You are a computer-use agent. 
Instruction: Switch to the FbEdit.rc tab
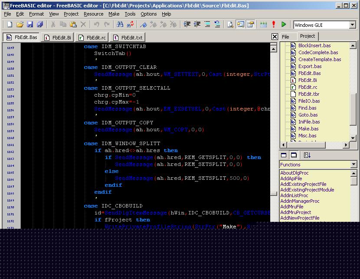coord(92,38)
